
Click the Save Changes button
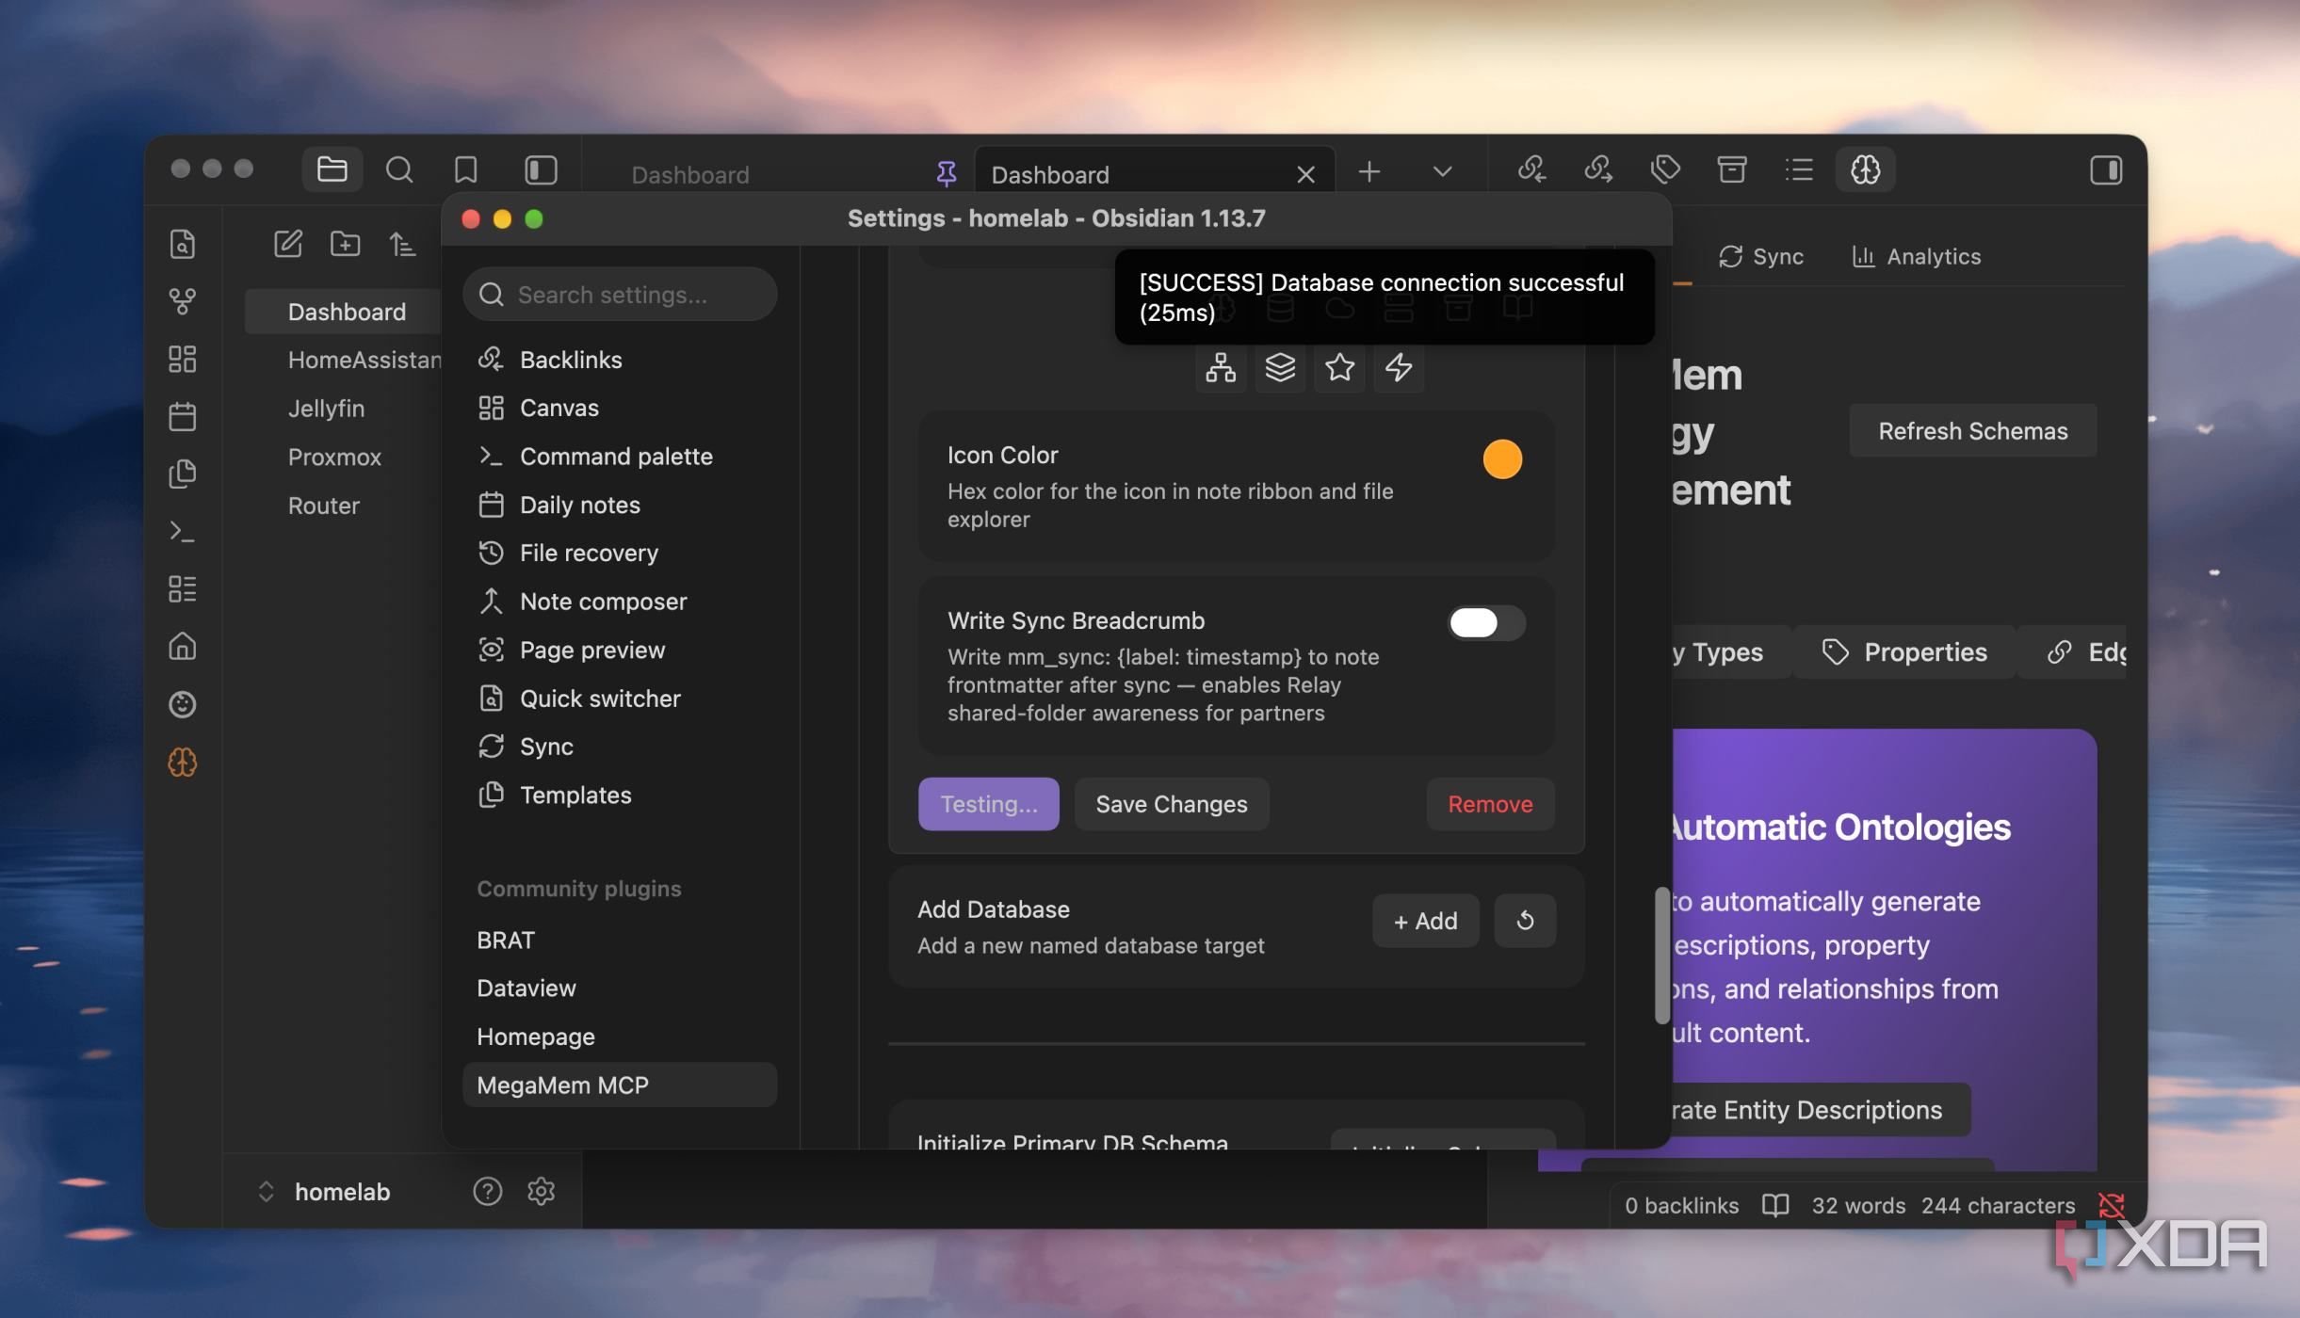(x=1172, y=804)
